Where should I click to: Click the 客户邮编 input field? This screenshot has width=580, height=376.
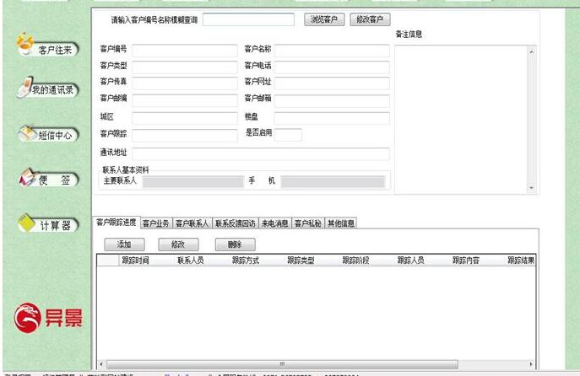pos(185,100)
